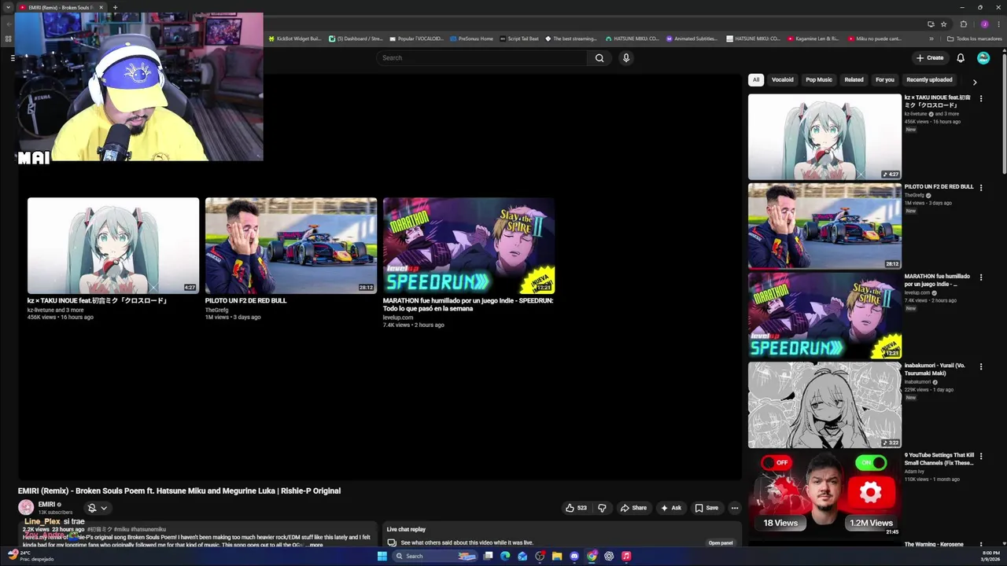Image resolution: width=1007 pixels, height=566 pixels.
Task: Open the live chat replay panel
Action: click(721, 543)
